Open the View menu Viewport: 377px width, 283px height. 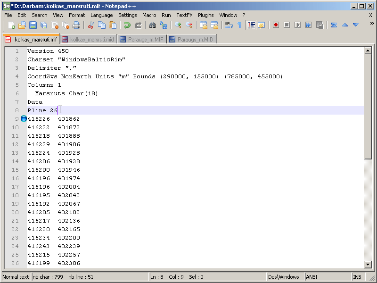click(58, 15)
